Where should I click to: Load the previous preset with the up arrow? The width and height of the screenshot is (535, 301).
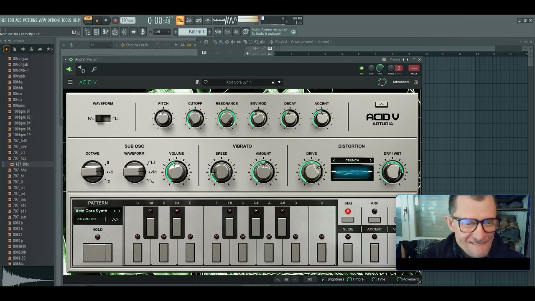pyautogui.click(x=273, y=82)
